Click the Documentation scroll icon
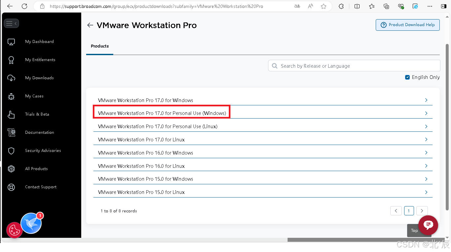 click(x=11, y=132)
